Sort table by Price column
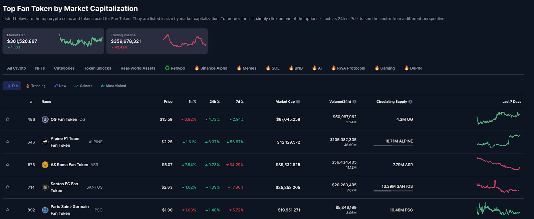The width and height of the screenshot is (534, 219). 168,102
